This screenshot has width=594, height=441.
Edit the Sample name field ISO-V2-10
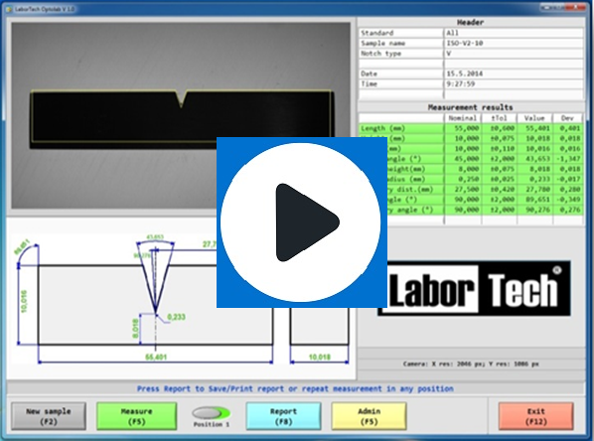coord(514,43)
